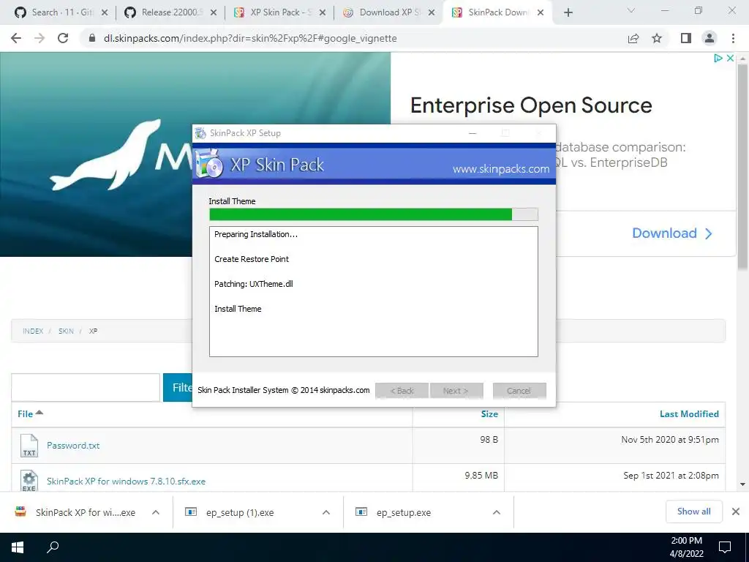Close the Release 22000 tab
Image resolution: width=749 pixels, height=562 pixels.
(x=214, y=12)
